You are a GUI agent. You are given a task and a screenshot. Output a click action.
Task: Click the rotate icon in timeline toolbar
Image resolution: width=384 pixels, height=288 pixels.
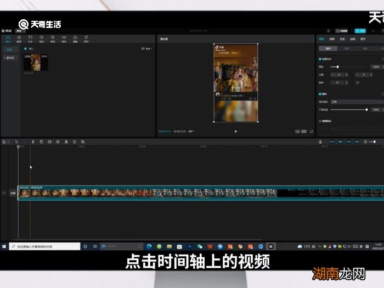point(75,142)
